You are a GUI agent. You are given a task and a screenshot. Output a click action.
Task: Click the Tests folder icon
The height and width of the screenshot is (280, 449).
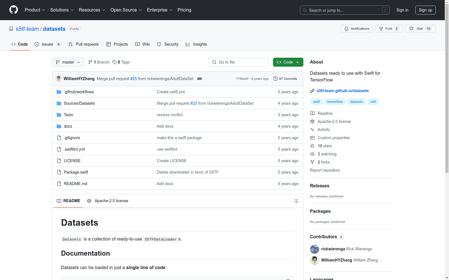click(59, 115)
